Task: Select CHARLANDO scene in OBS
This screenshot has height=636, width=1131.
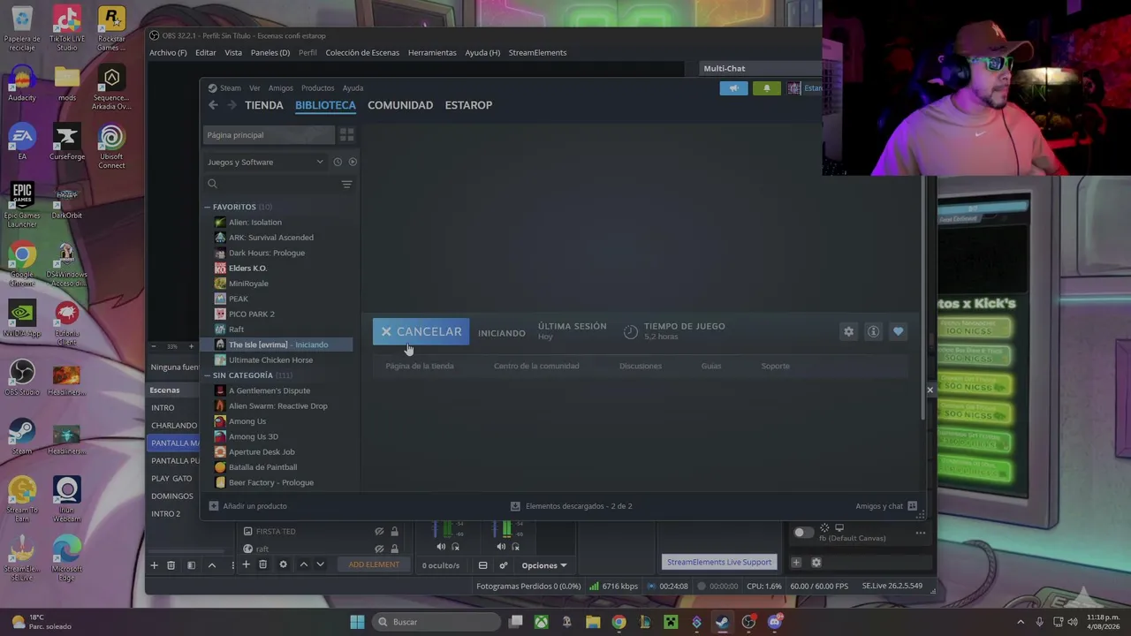Action: [174, 425]
